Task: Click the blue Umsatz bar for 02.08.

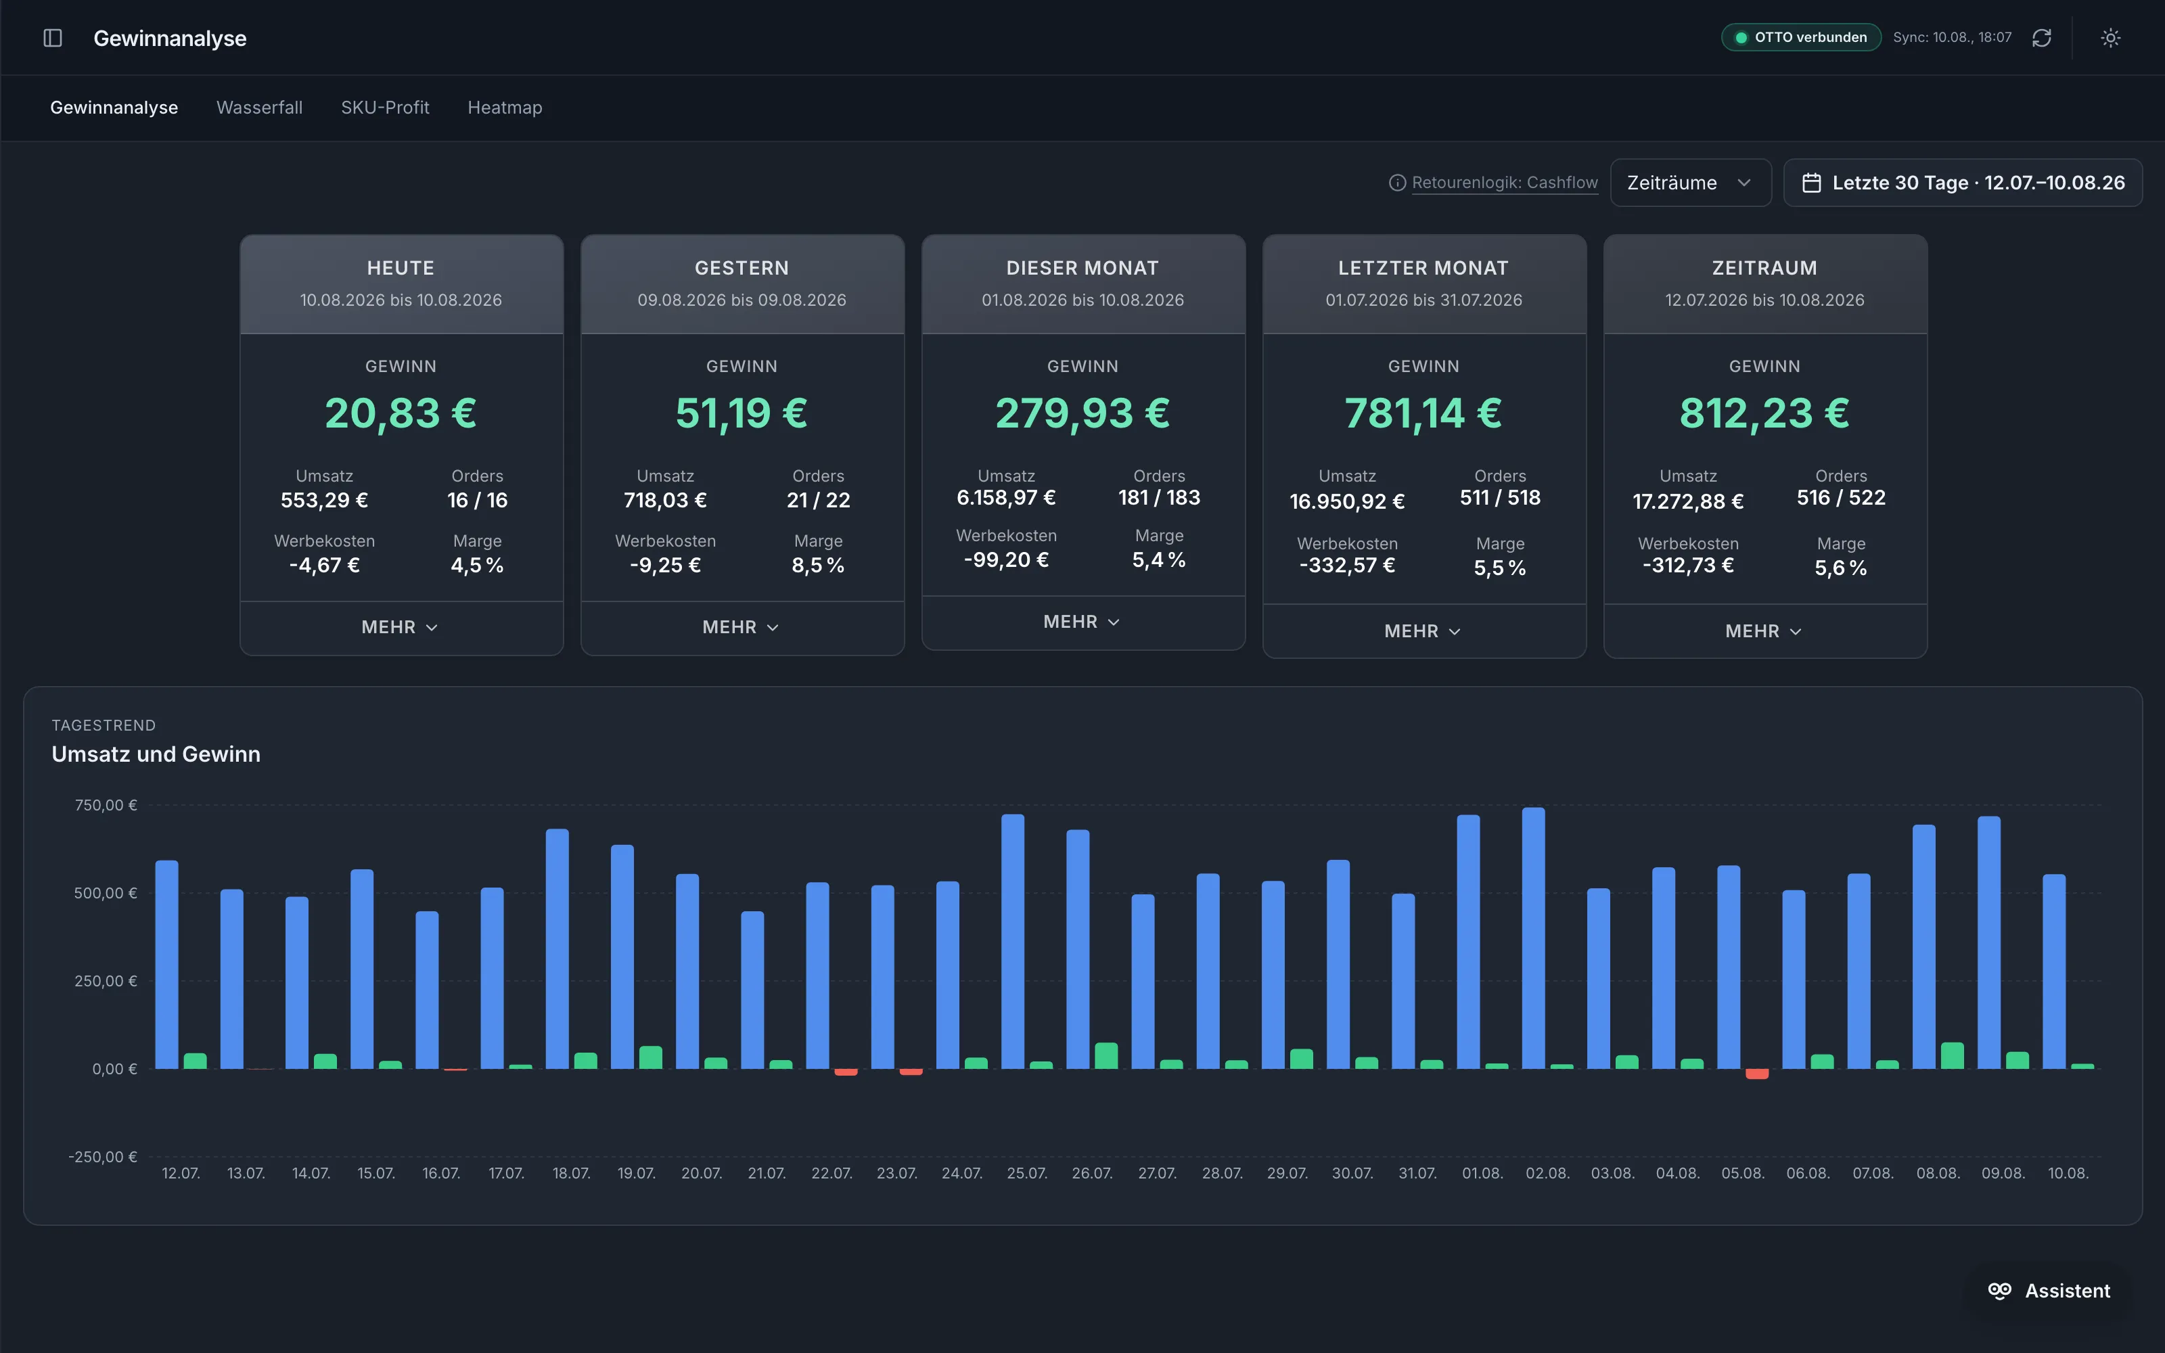Action: point(1533,938)
